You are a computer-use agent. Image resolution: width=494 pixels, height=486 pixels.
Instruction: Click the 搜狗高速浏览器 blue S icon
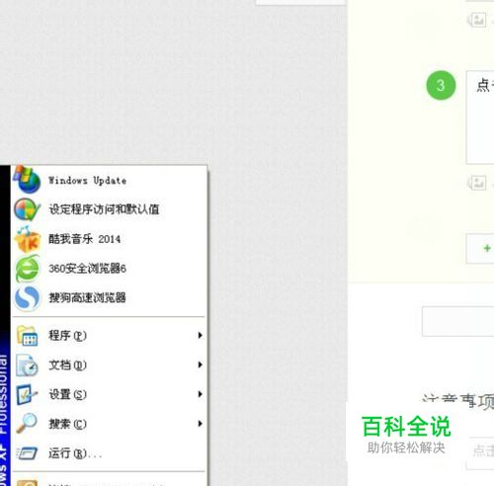click(28, 298)
